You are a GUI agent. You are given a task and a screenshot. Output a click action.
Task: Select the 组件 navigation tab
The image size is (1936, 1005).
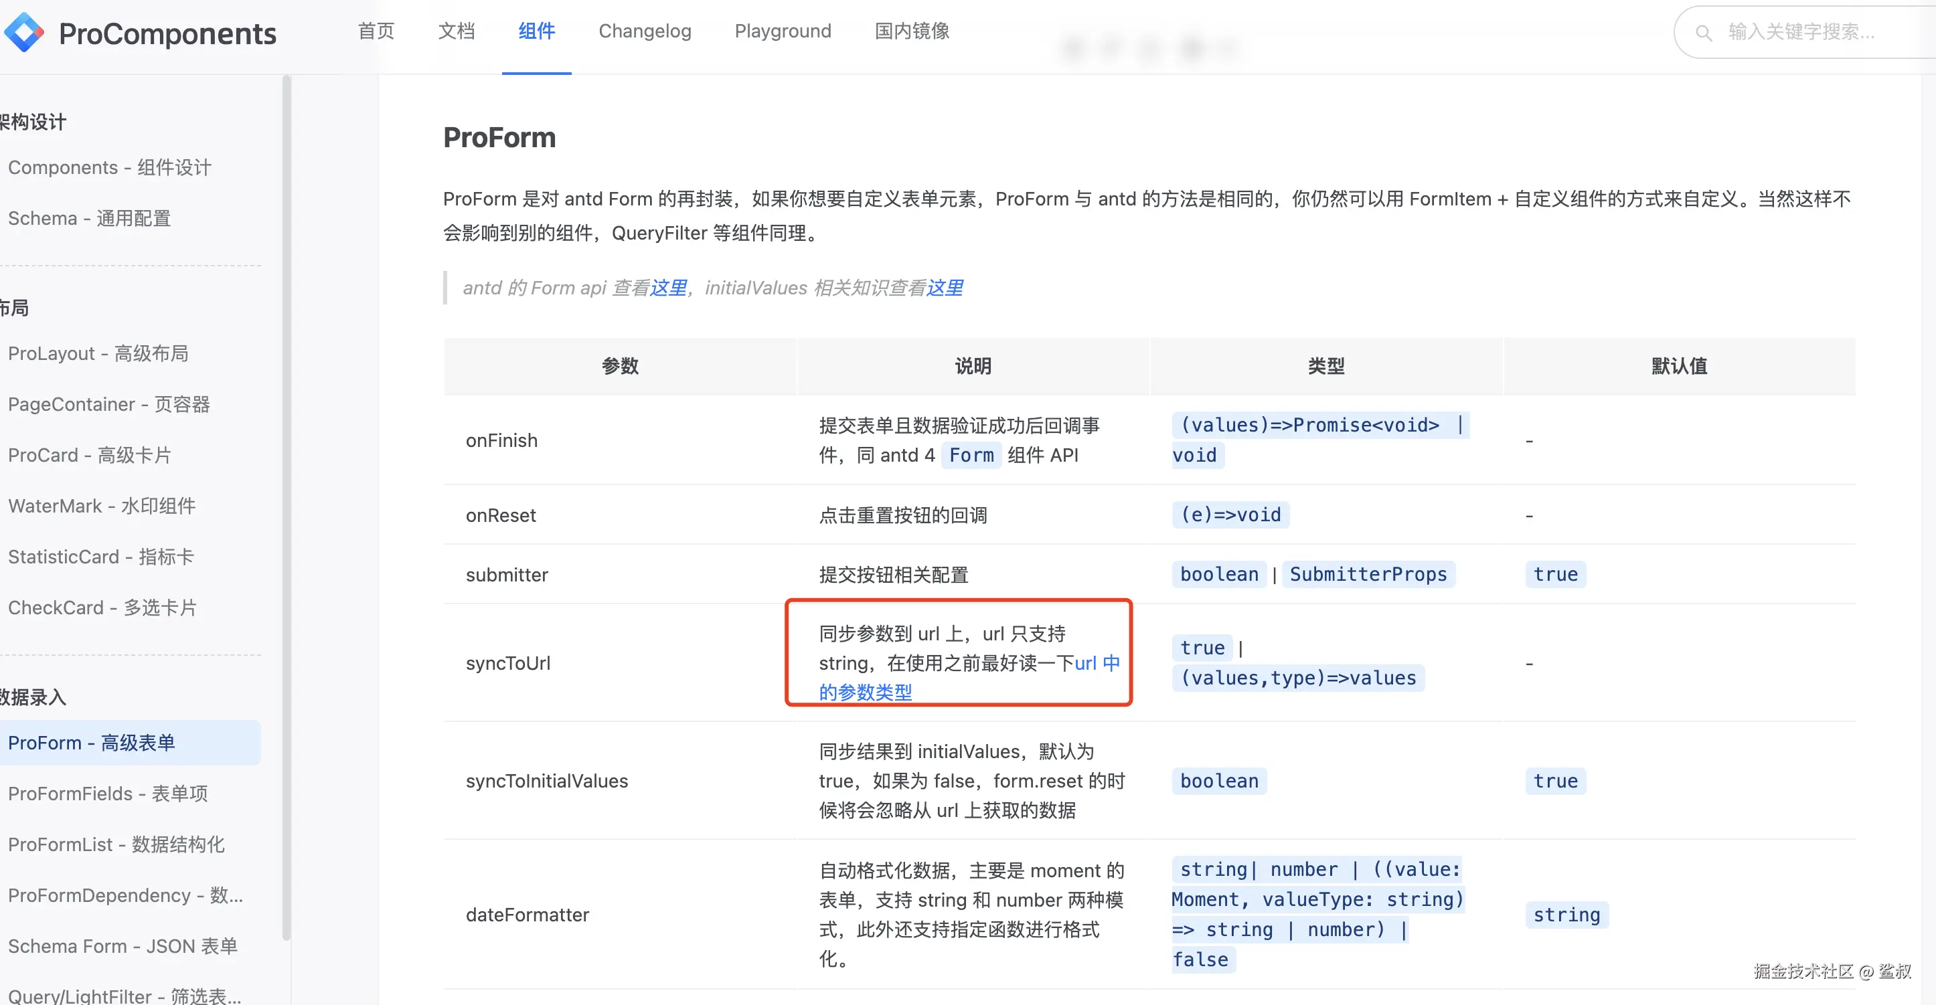pyautogui.click(x=536, y=31)
